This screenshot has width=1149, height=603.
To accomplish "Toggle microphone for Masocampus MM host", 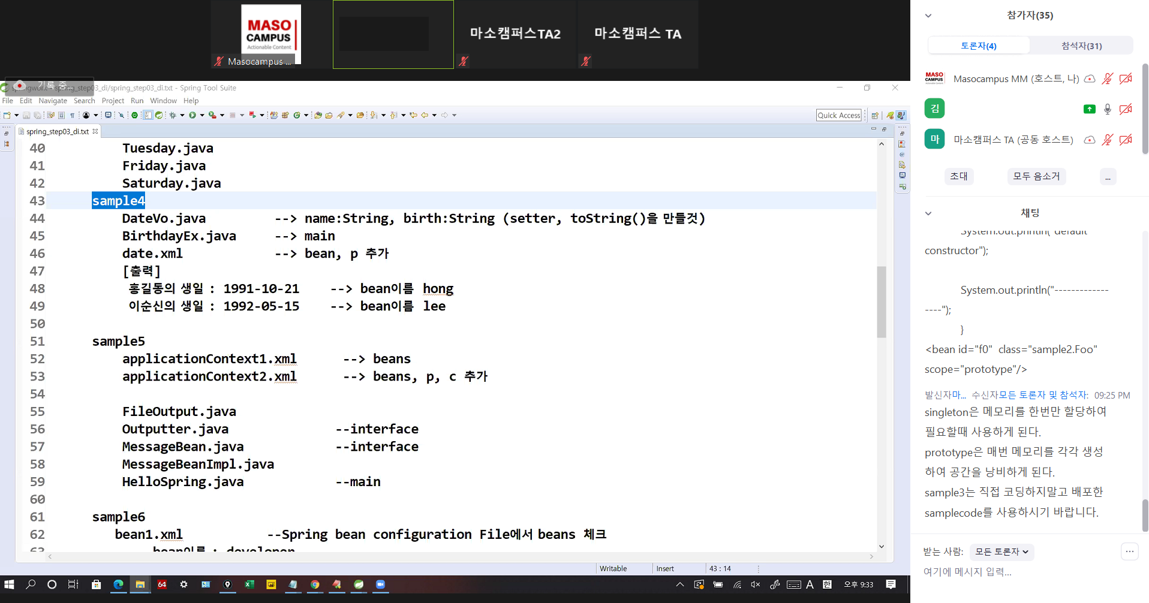I will tap(1107, 79).
